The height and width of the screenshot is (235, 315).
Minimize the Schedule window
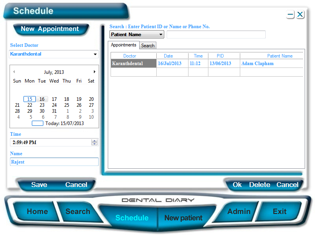click(290, 15)
